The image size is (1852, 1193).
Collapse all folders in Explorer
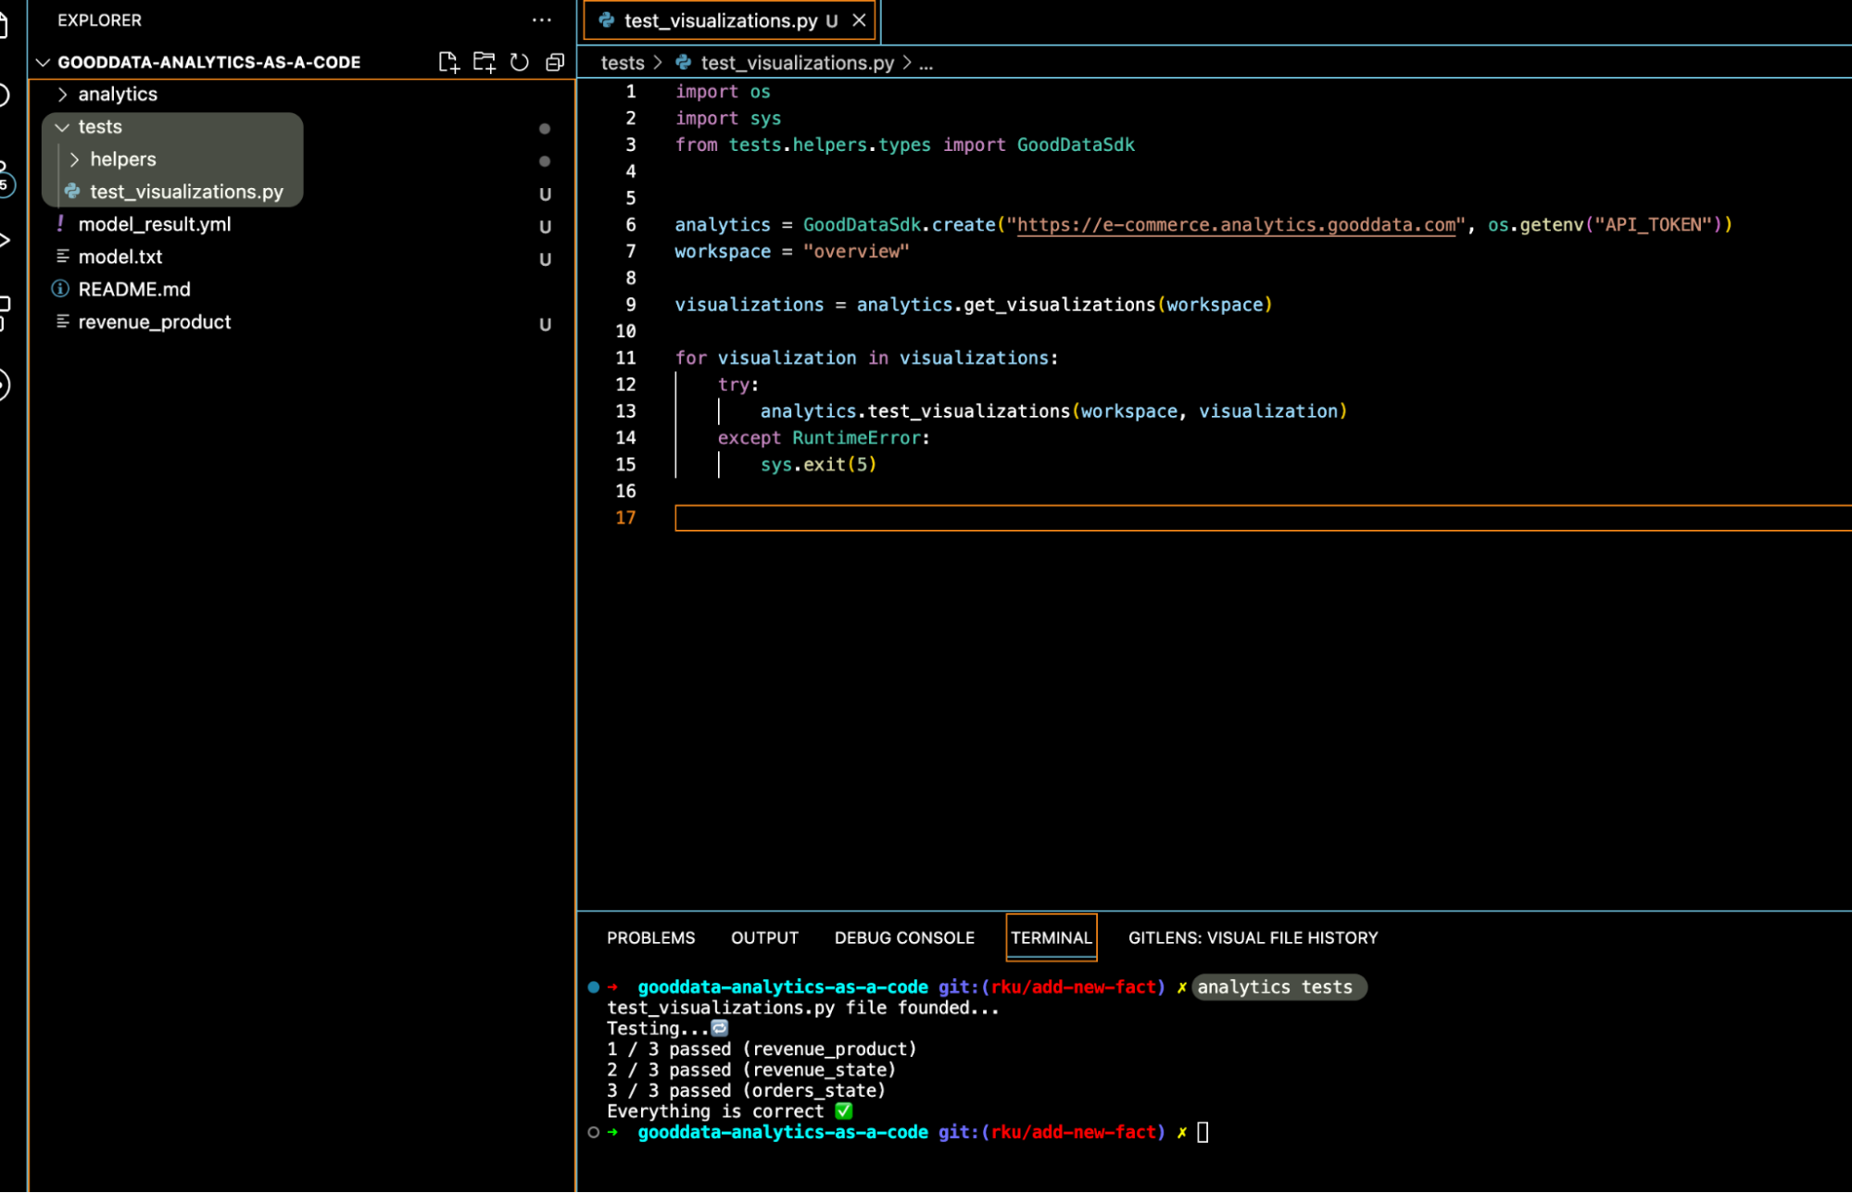pos(555,62)
